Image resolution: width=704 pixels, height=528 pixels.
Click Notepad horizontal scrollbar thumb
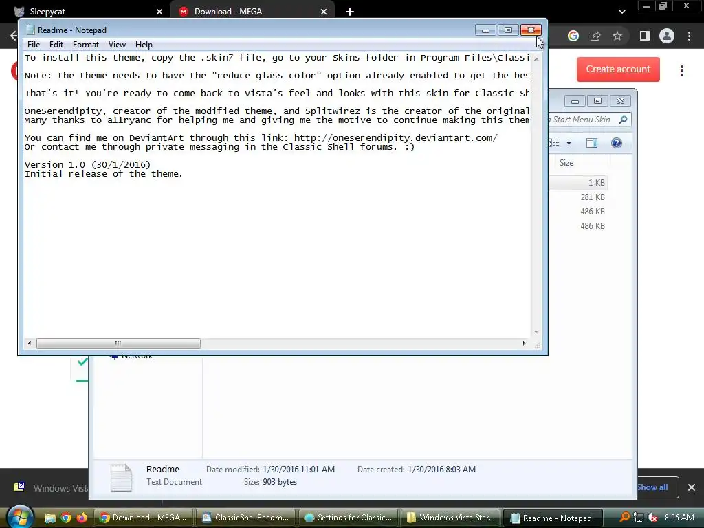coord(118,344)
